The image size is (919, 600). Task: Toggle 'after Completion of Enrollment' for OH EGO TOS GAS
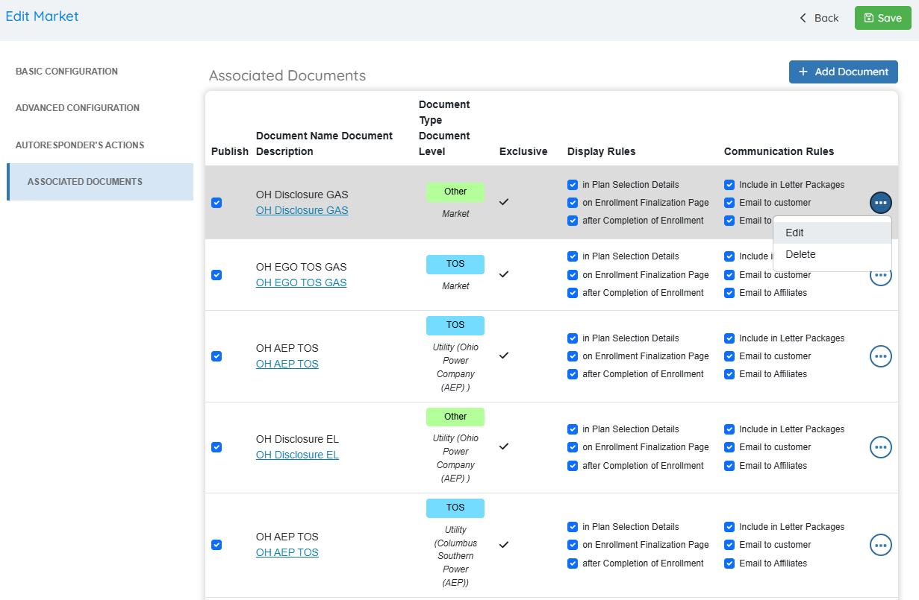coord(573,293)
